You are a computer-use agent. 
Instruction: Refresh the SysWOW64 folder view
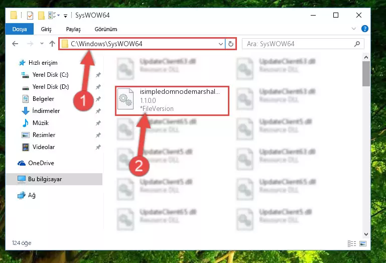231,44
